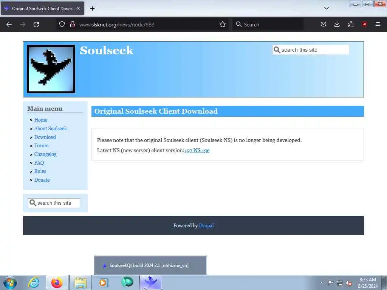Open the Action Center flag icon

coord(330,283)
